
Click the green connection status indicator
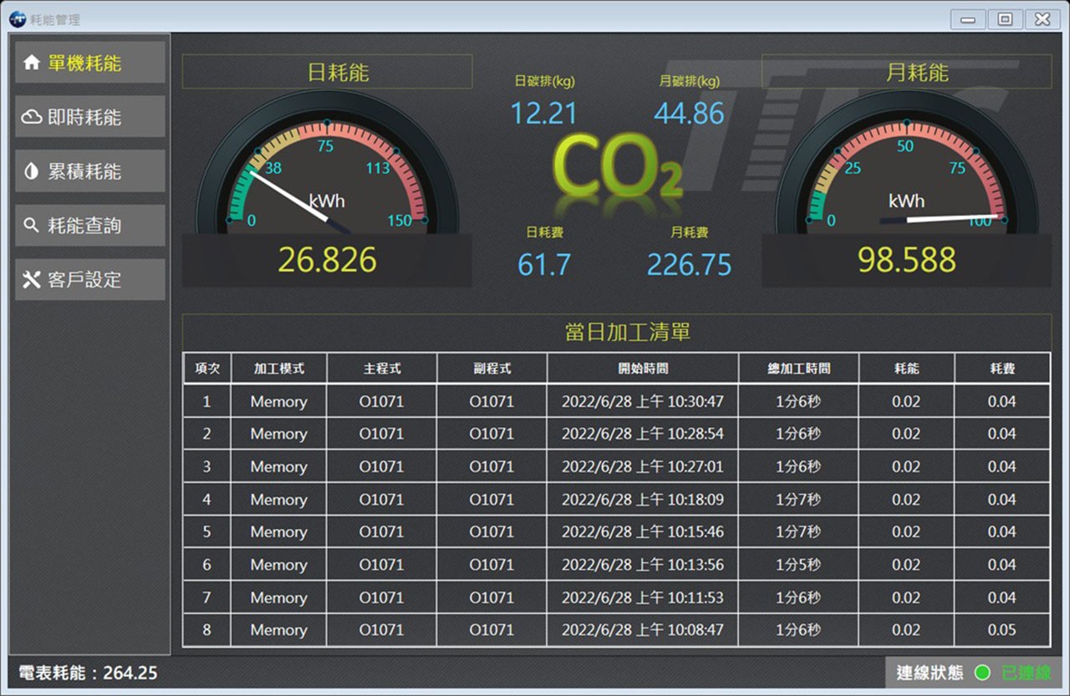[x=982, y=673]
